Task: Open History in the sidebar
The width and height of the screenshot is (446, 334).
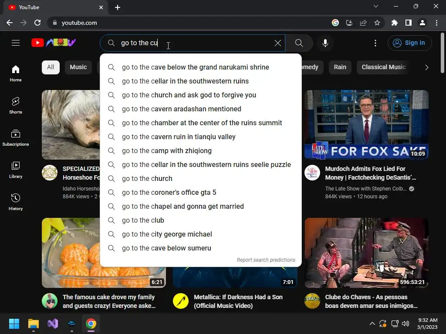Action: (16, 202)
